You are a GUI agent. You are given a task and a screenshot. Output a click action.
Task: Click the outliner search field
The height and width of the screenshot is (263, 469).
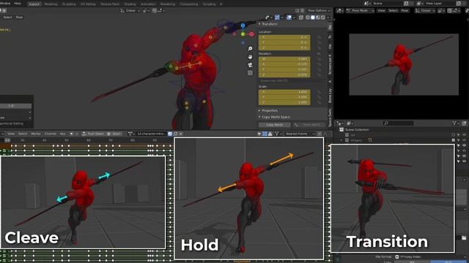399,123
